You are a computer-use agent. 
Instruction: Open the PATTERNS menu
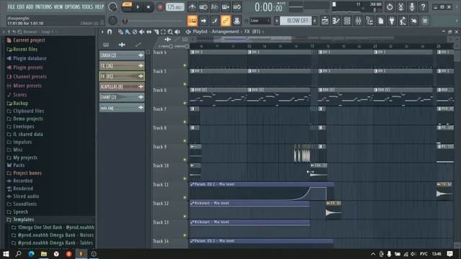[43, 6]
